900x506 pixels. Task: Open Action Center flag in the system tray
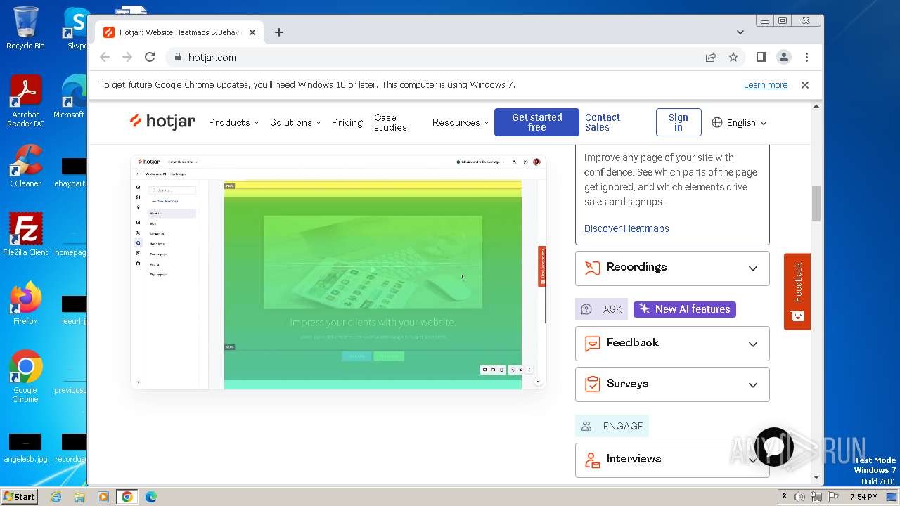(832, 497)
